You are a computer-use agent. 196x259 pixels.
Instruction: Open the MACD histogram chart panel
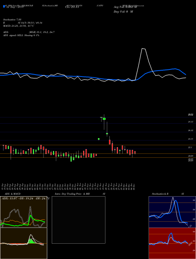tap(24, 243)
